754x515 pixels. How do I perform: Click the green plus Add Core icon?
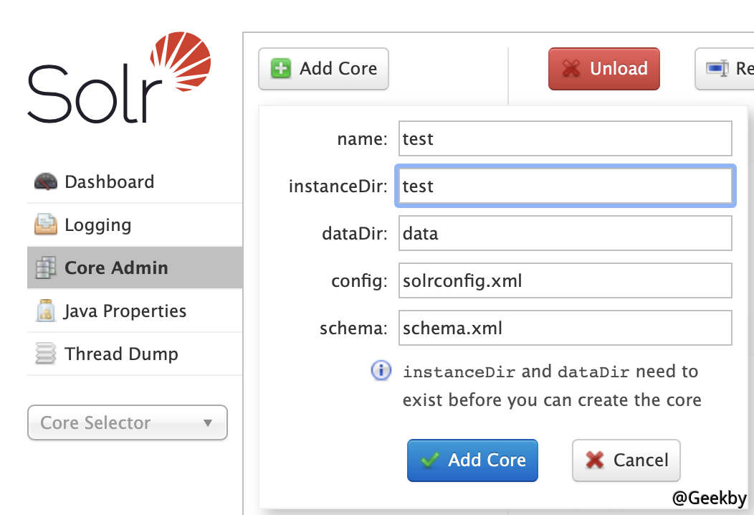281,69
